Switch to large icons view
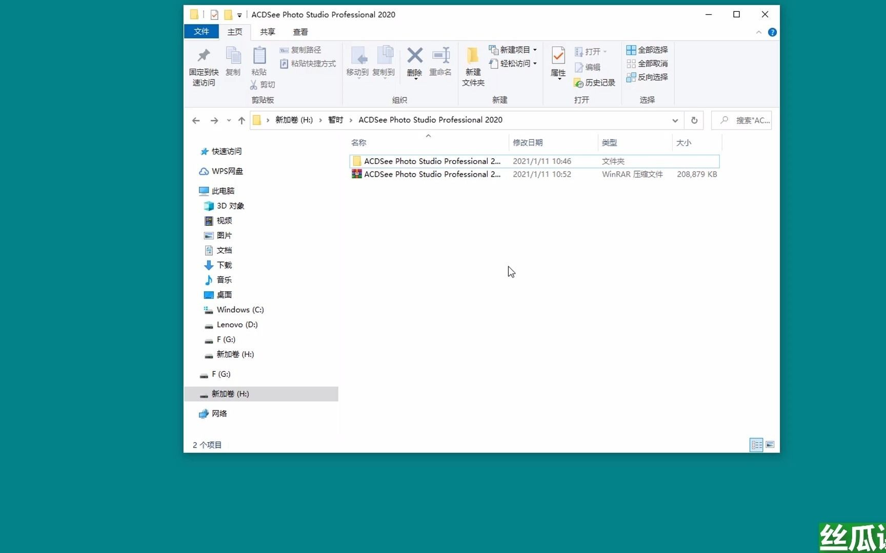The height and width of the screenshot is (553, 886). click(770, 444)
